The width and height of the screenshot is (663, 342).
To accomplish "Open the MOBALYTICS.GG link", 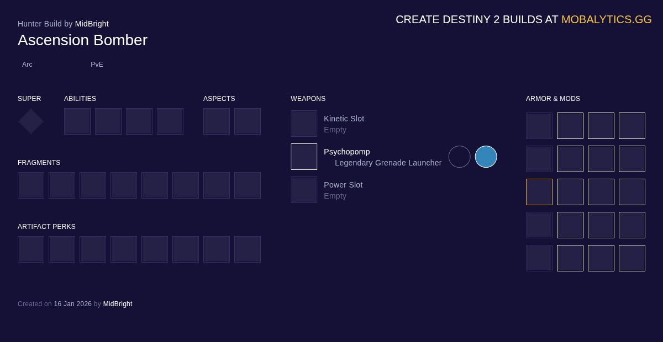I will [x=606, y=19].
